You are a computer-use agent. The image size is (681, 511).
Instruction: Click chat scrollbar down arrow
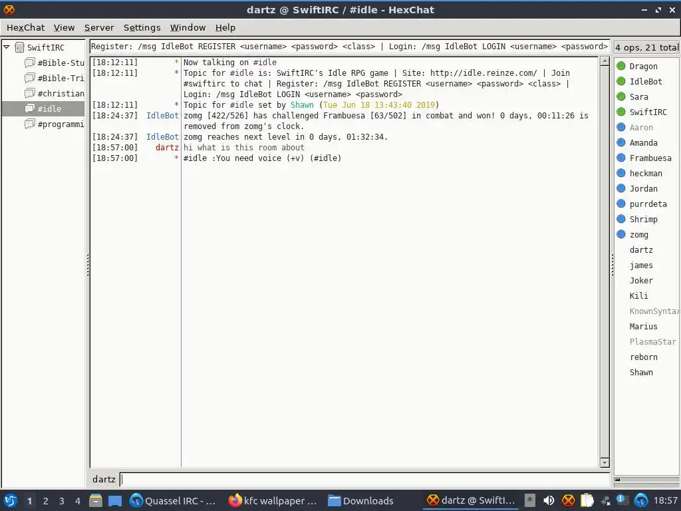604,463
